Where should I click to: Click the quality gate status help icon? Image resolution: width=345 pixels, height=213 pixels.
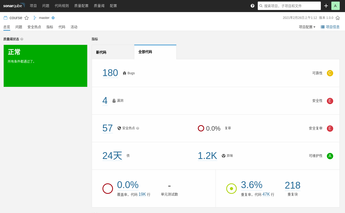click(x=22, y=39)
